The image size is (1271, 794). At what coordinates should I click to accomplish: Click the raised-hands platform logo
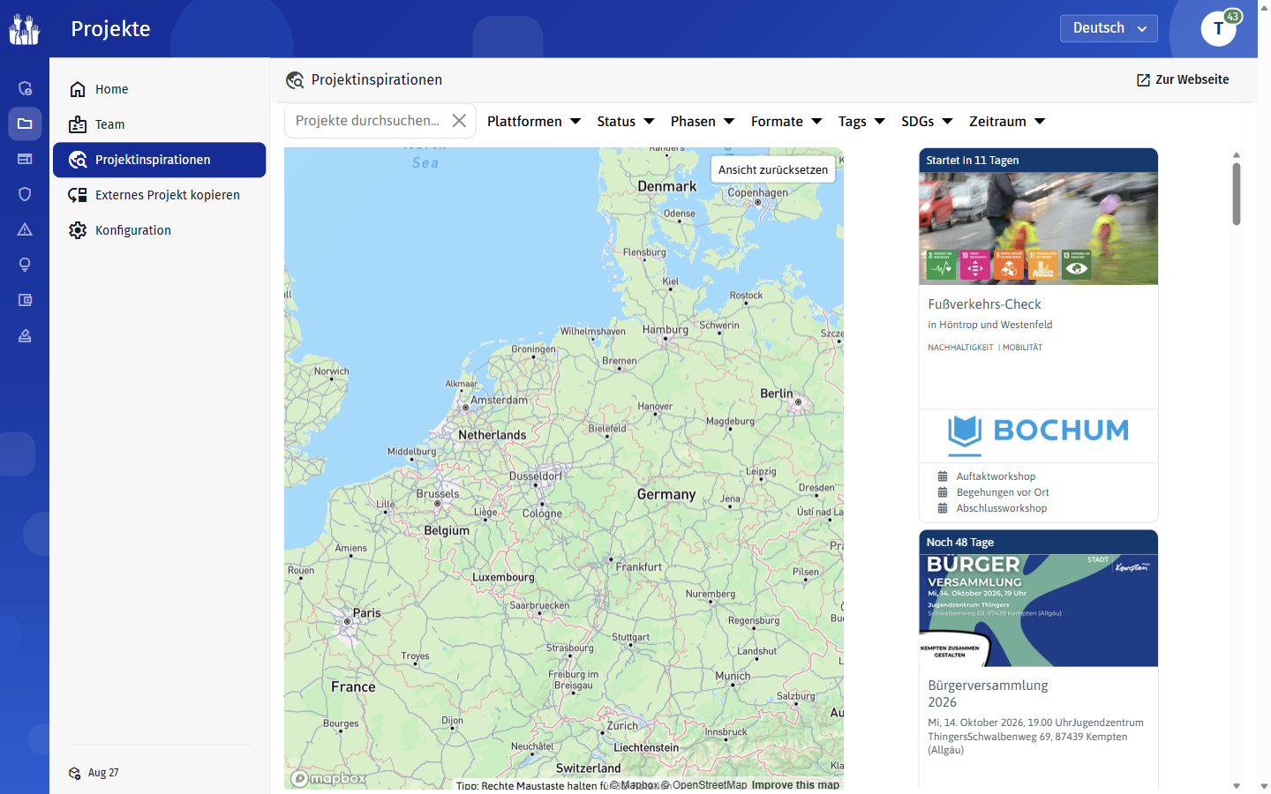pos(25,29)
